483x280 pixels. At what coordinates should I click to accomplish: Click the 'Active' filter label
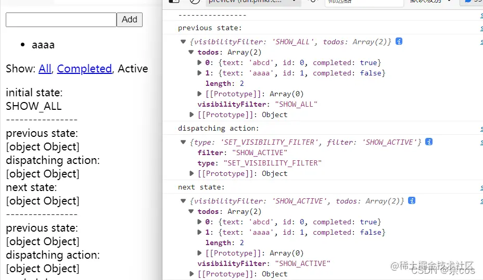133,68
